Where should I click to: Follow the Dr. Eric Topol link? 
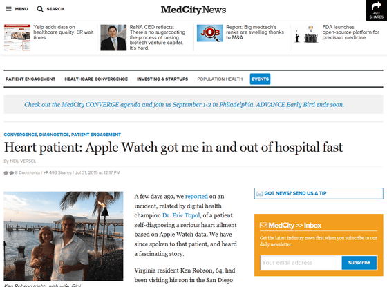coord(181,215)
